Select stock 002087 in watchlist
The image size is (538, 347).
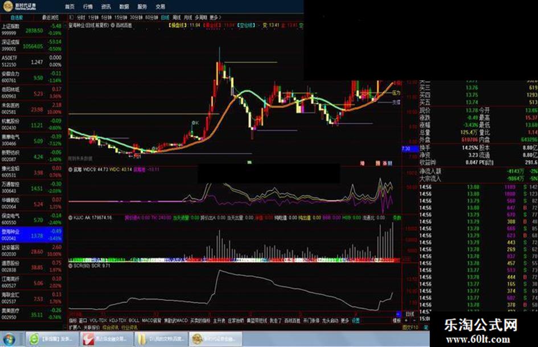pos(31,156)
